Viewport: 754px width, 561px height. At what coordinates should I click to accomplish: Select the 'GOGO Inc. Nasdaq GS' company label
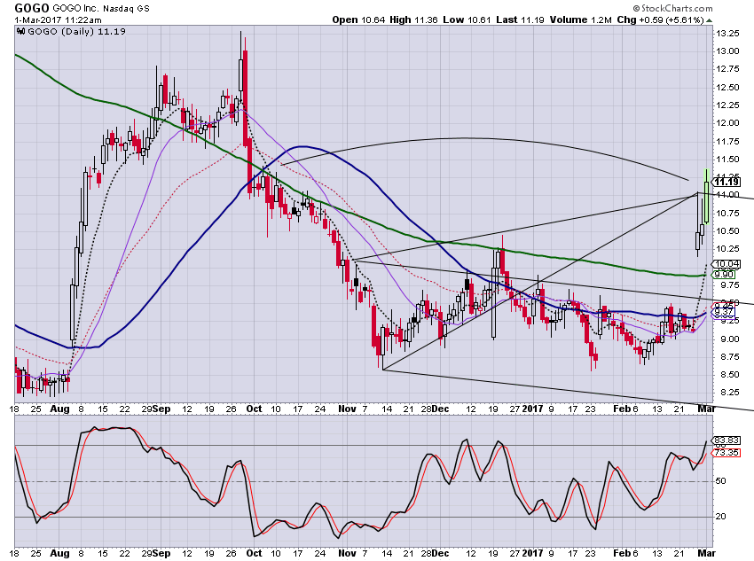pyautogui.click(x=101, y=9)
